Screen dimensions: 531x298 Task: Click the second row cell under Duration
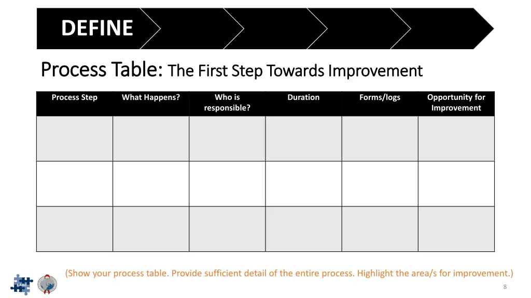(303, 184)
